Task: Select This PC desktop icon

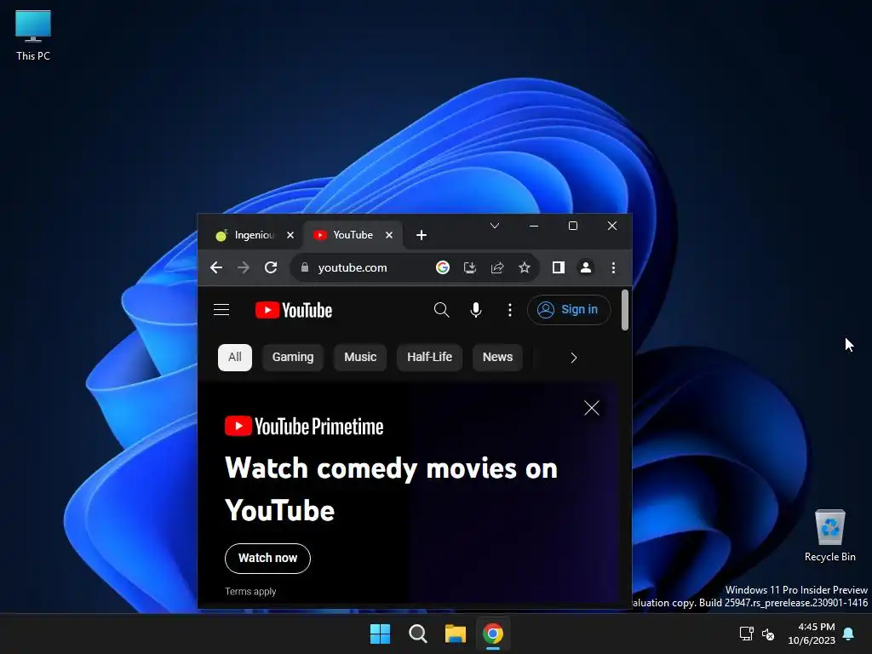Action: click(33, 35)
